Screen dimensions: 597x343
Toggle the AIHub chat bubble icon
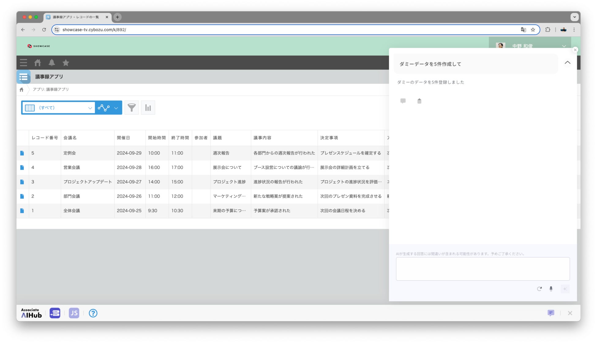coord(550,313)
